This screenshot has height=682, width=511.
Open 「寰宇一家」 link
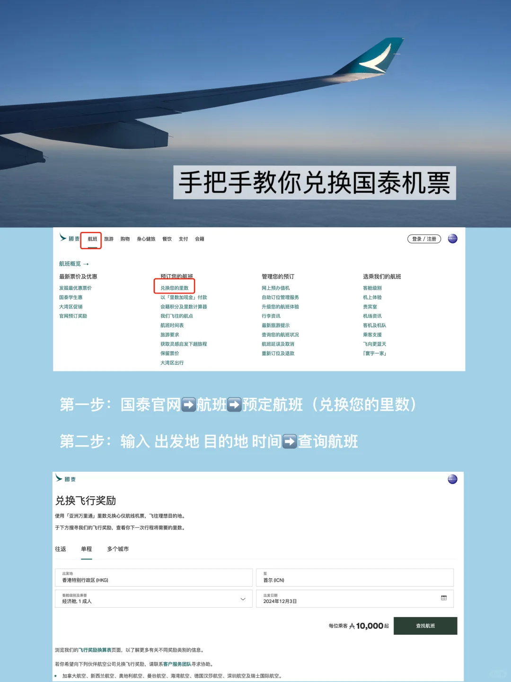[375, 353]
